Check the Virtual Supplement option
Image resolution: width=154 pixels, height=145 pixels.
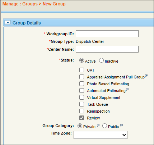coord(81,97)
